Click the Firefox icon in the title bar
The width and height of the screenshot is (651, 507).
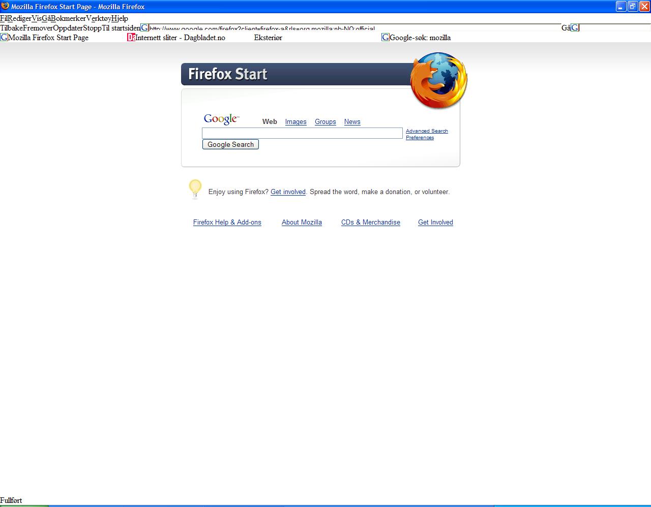tap(5, 6)
